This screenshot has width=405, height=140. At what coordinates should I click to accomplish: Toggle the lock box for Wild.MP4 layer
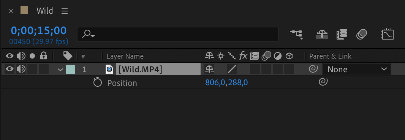click(x=44, y=69)
